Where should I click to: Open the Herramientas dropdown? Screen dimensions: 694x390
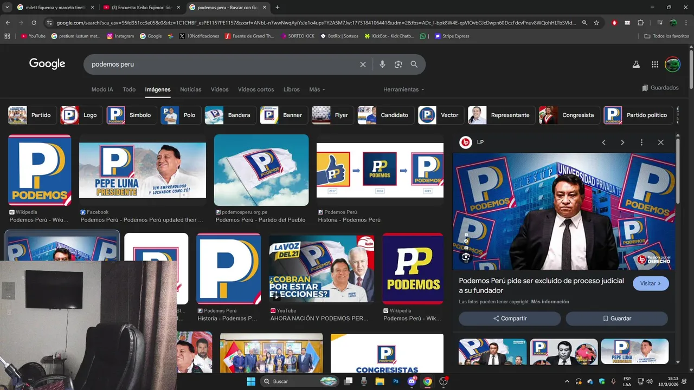click(x=404, y=89)
